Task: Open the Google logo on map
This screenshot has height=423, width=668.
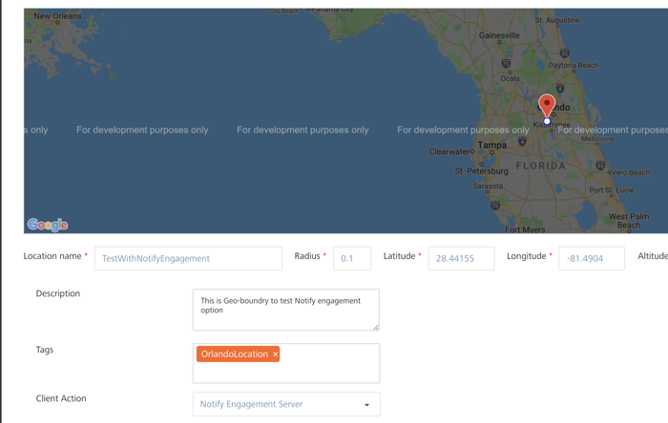Action: point(48,225)
